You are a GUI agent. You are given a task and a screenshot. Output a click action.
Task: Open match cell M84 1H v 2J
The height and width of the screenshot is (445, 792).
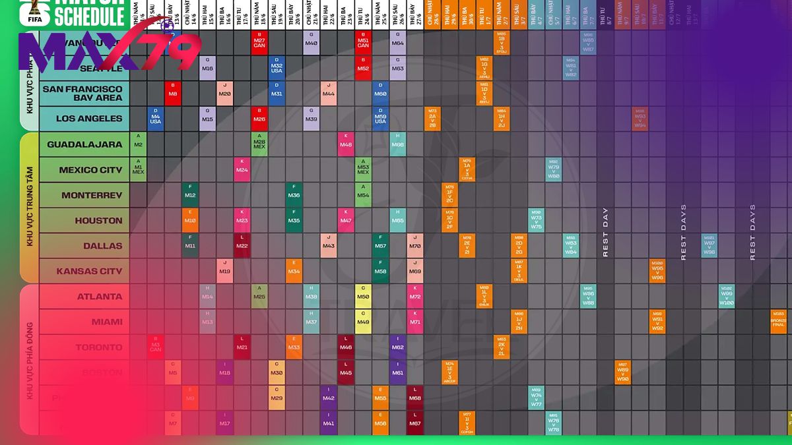click(x=502, y=119)
